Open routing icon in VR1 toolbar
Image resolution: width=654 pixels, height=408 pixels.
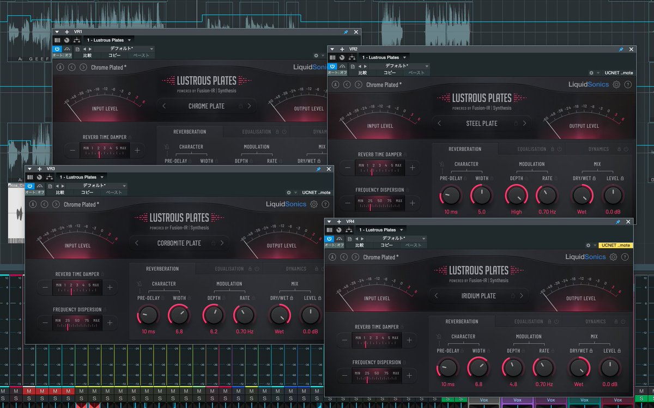77,40
